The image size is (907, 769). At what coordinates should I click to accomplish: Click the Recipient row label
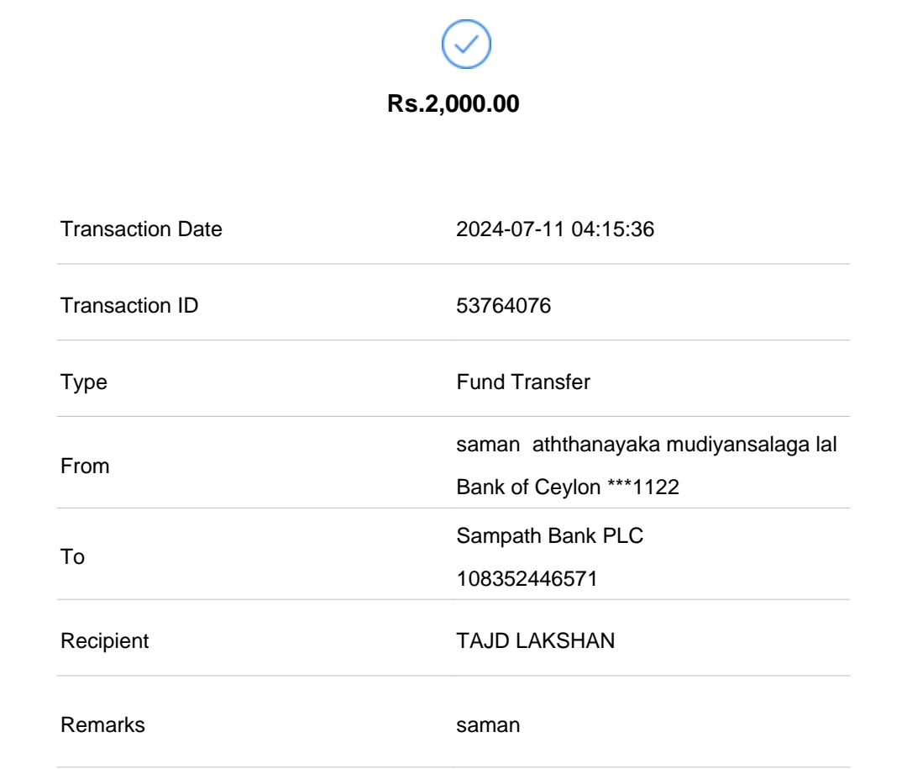point(104,640)
